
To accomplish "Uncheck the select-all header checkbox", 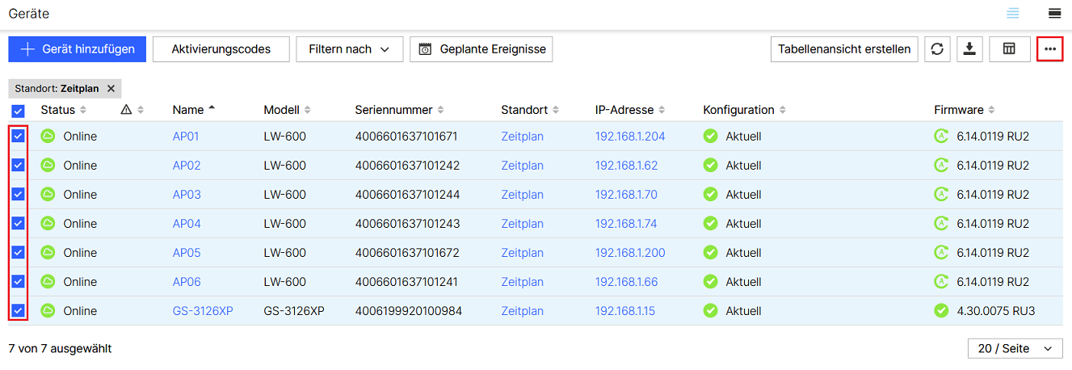I will coord(18,111).
